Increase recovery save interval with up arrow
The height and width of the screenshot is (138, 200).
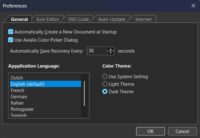[110, 49]
